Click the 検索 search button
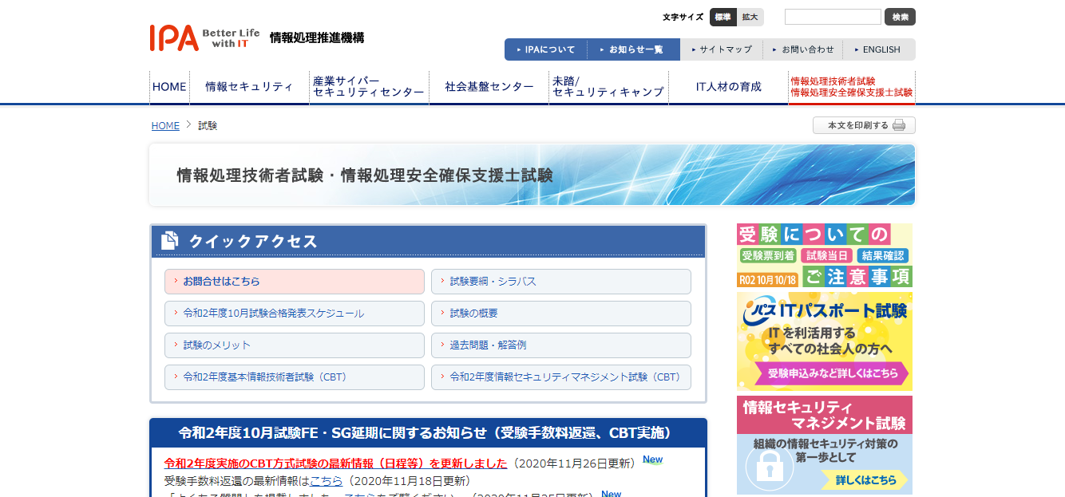1065x497 pixels. [901, 17]
